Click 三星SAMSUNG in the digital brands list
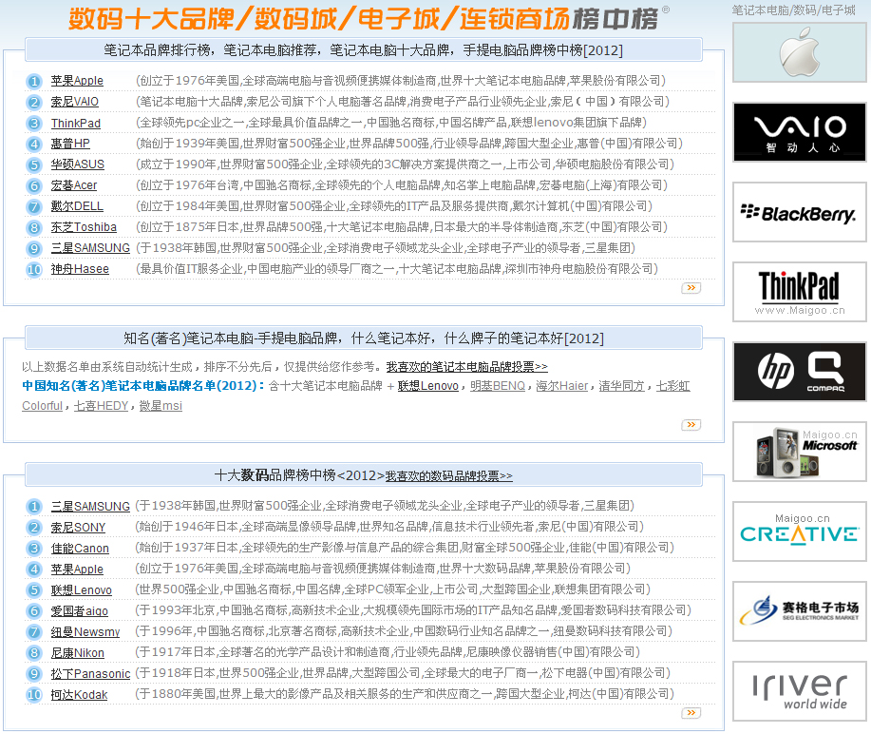Image resolution: width=871 pixels, height=734 pixels. pos(90,507)
